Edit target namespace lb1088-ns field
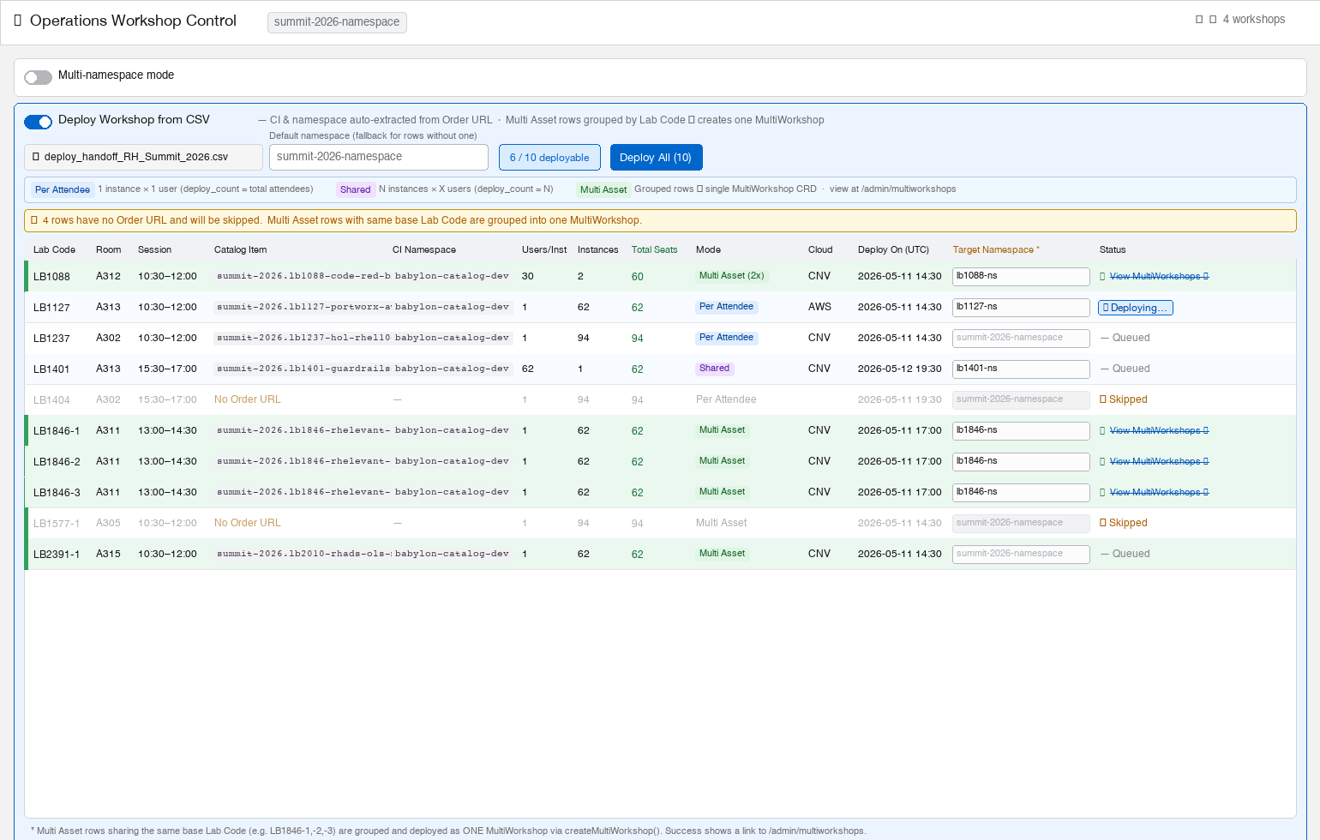This screenshot has height=840, width=1320. coord(1021,276)
